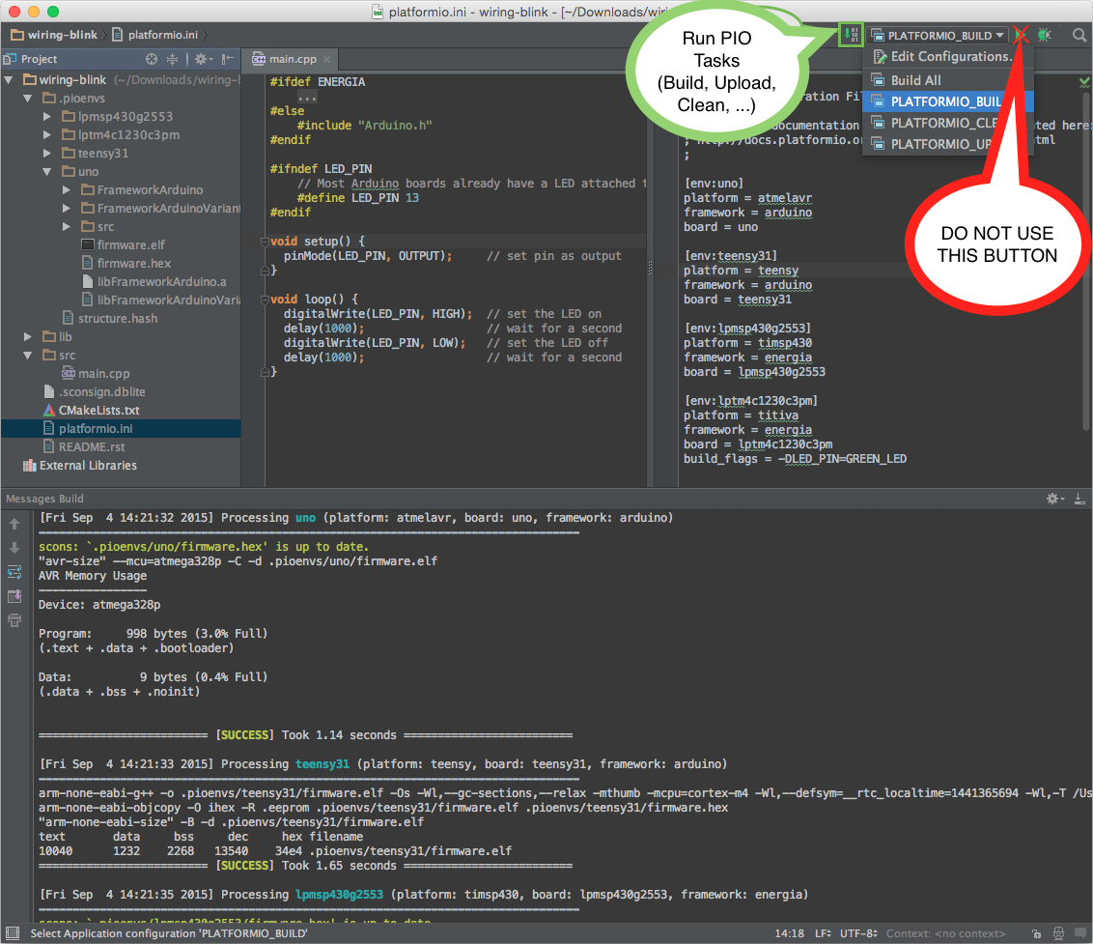Click UTF-8 encoding in status bar
Viewport: 1093px width, 944px height.
pyautogui.click(x=858, y=933)
